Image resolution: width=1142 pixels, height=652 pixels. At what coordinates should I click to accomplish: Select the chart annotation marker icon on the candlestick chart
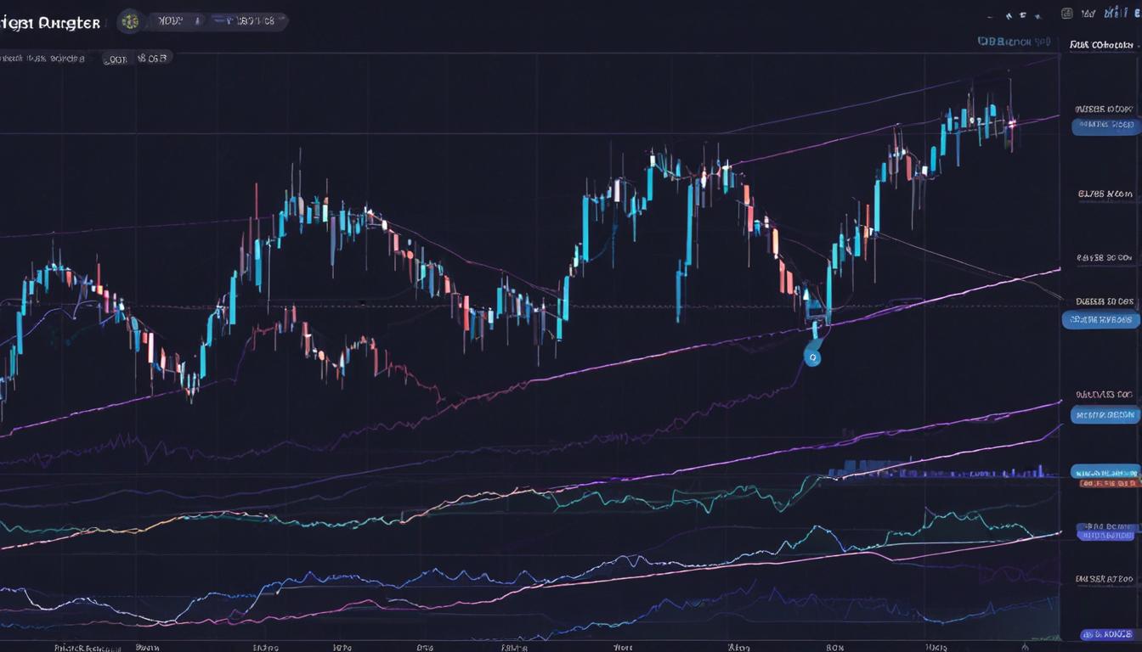pyautogui.click(x=813, y=357)
